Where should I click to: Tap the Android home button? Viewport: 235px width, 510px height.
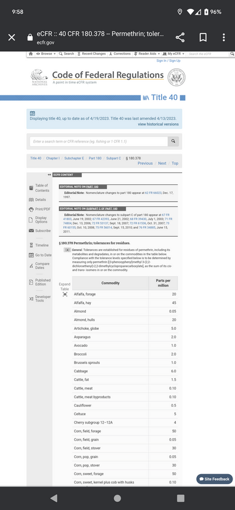pyautogui.click(x=117, y=498)
